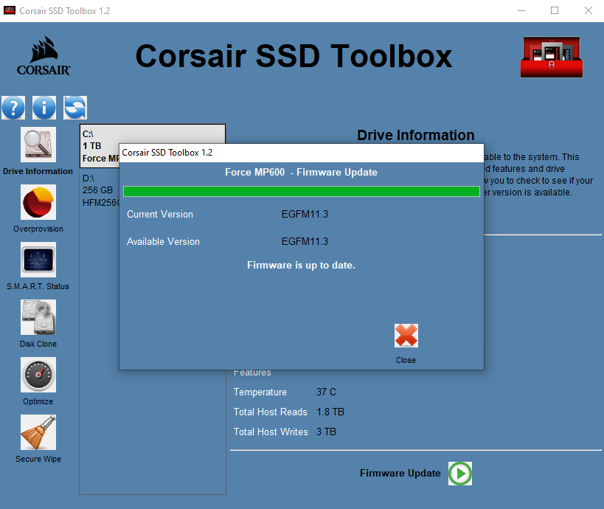Screen dimensions: 604x509
Task: Click the Corsair logo in header
Action: pos(44,57)
